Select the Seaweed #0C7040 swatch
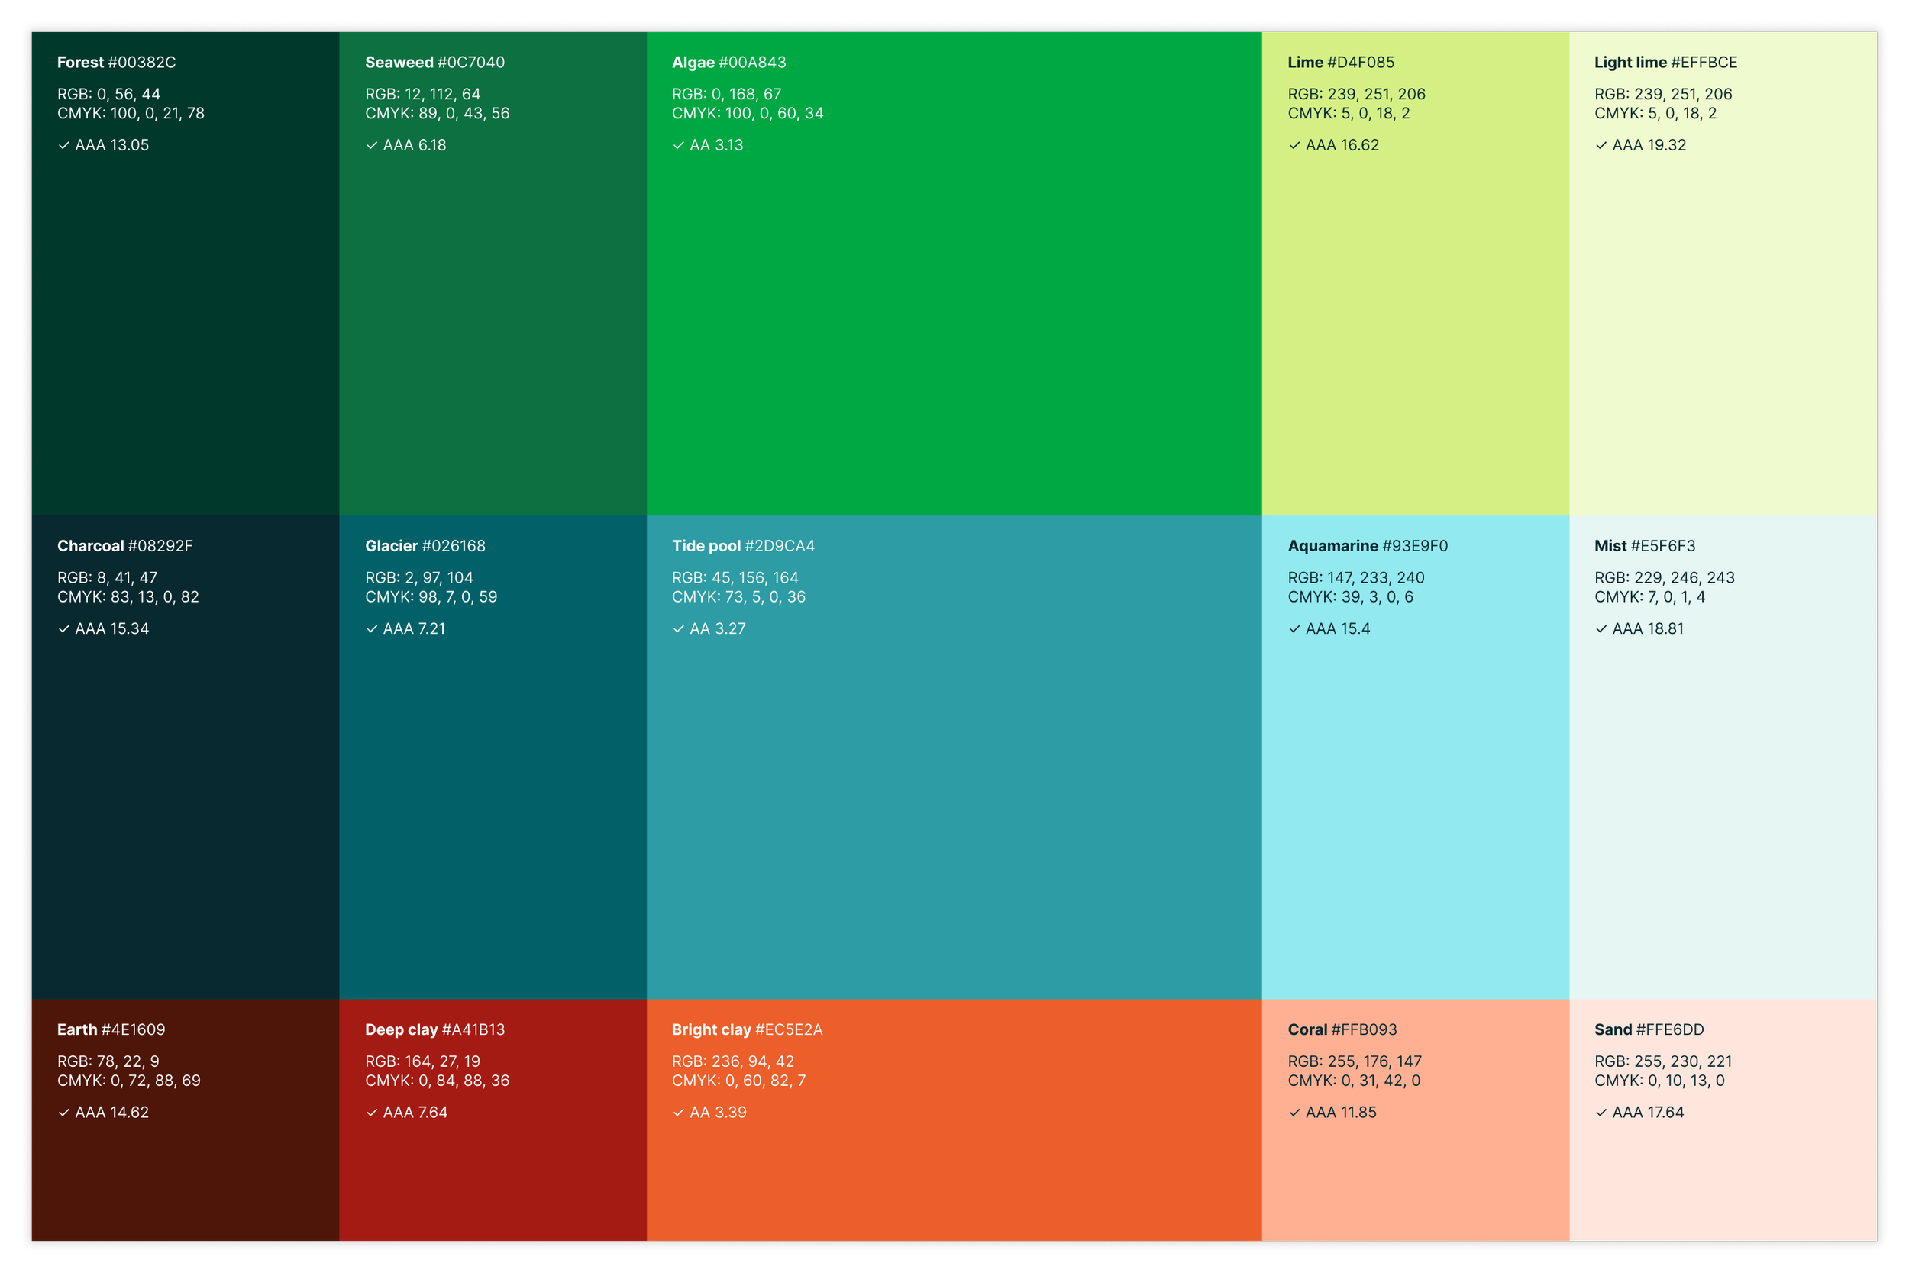This screenshot has height=1273, width=1909. tap(493, 325)
